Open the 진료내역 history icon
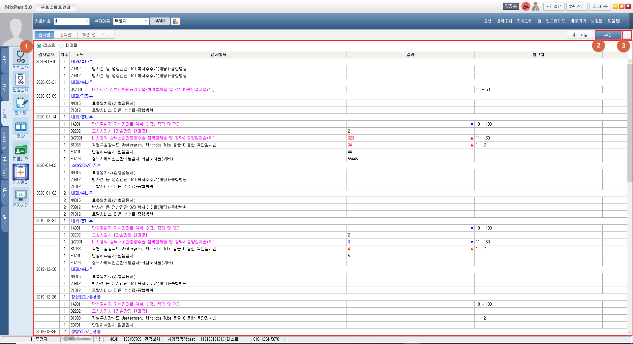Screen dimensions: 633x344 (x=21, y=150)
